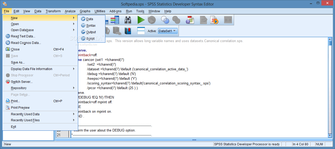Click the icon beside Close menu entry
Screen dimensions: 335x149
8,49
